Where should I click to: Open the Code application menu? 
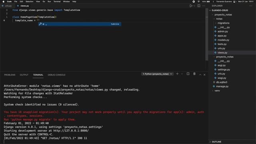9,2
